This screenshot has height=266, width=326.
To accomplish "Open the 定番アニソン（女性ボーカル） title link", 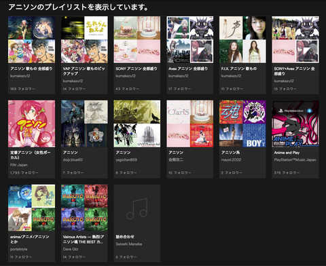I will pyautogui.click(x=31, y=155).
